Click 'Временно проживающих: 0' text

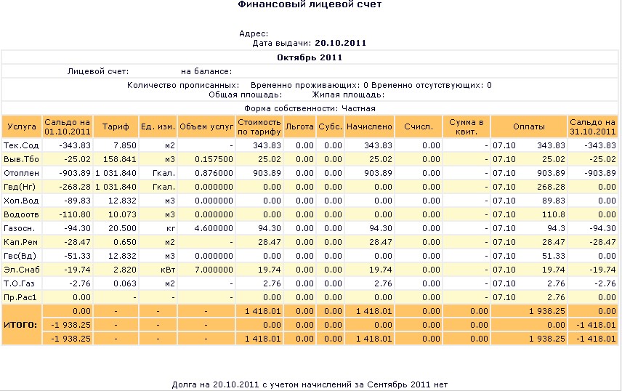[310, 85]
